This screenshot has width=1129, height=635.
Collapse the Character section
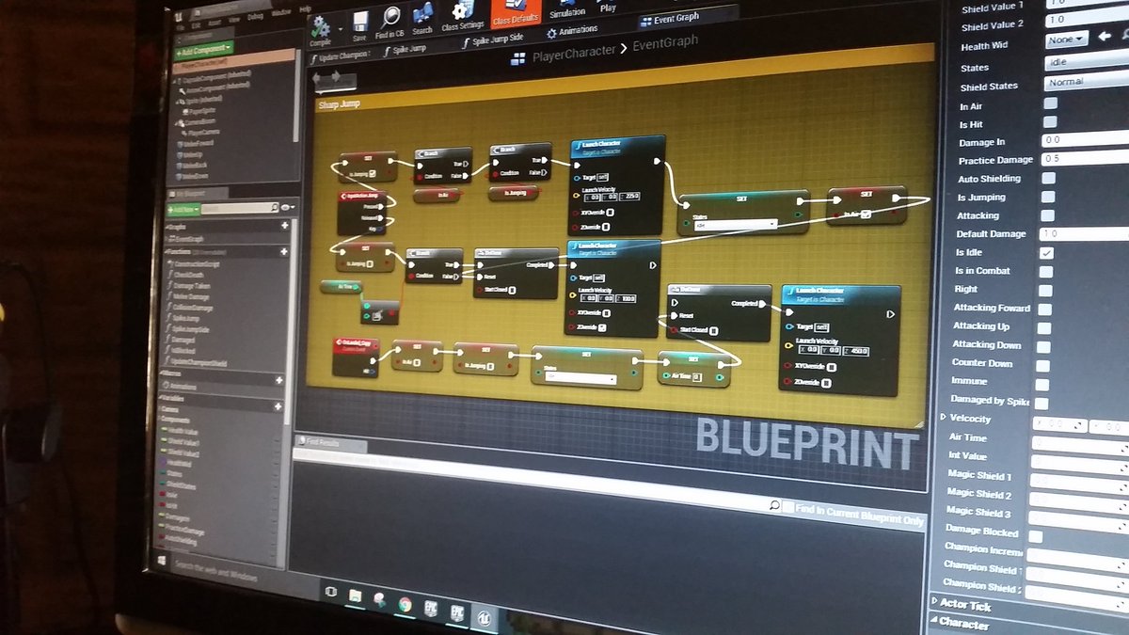pos(933,622)
